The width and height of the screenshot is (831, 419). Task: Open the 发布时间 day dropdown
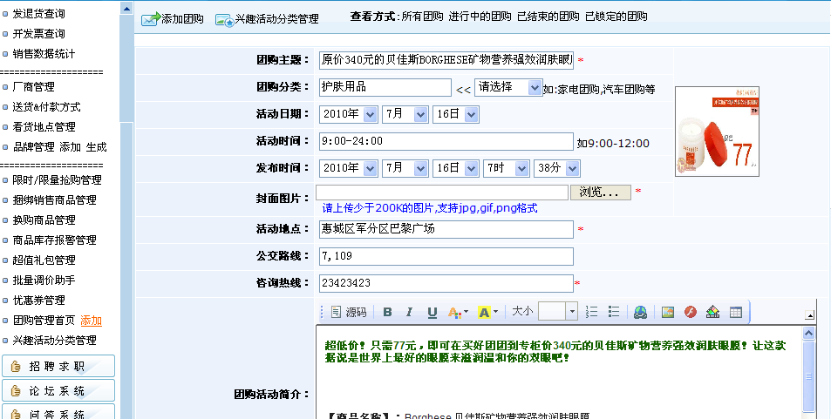point(456,168)
